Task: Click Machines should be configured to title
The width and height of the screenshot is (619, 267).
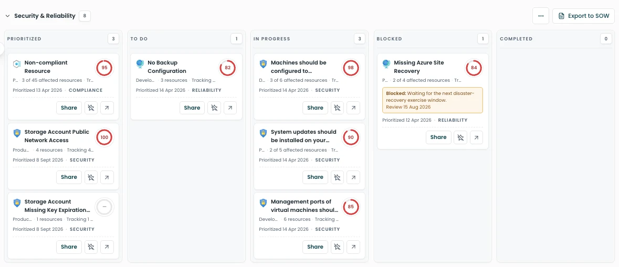Action: (298, 67)
